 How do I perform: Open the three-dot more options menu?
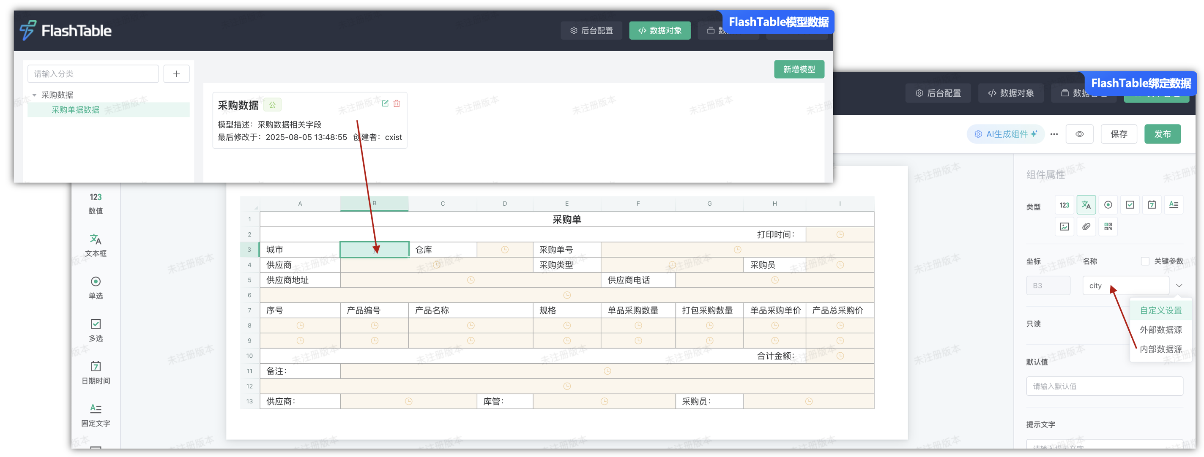[1054, 134]
